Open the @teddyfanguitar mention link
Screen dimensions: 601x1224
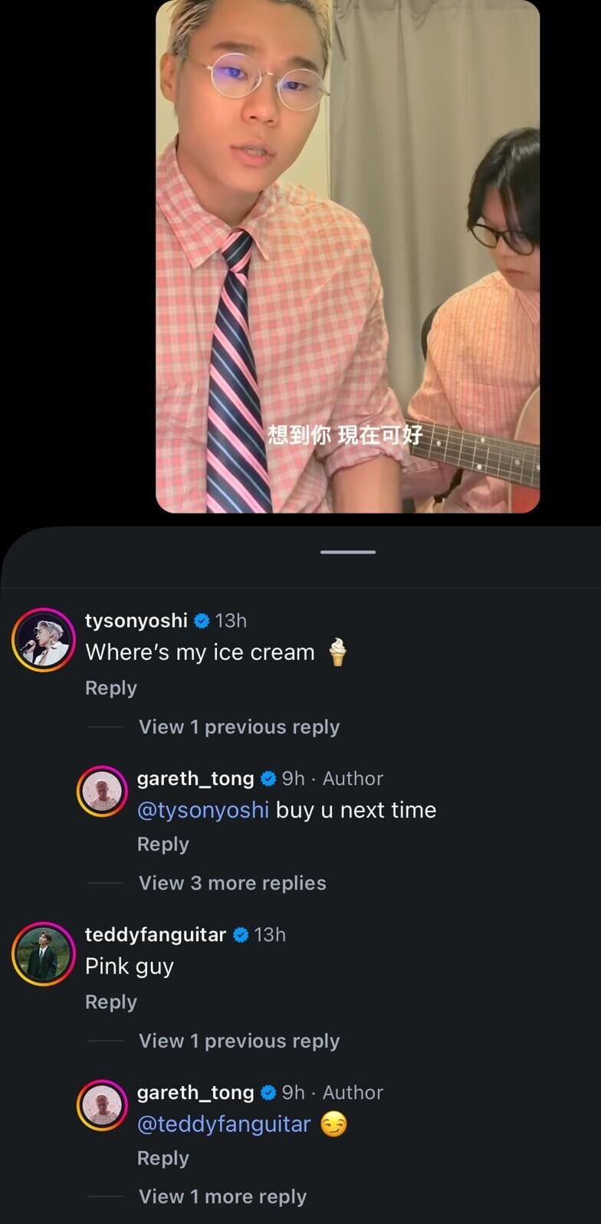[224, 1124]
